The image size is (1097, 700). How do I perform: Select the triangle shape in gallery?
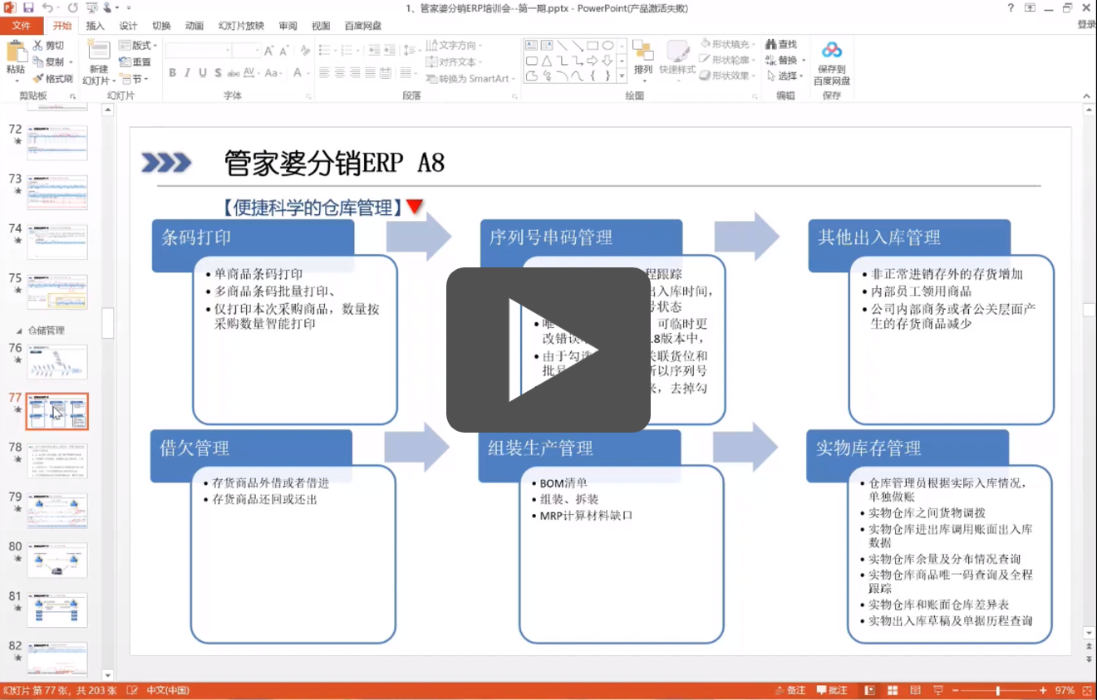coord(547,61)
